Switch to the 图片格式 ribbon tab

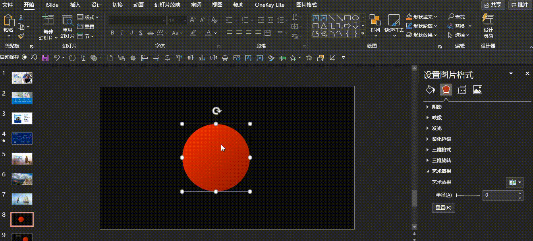pyautogui.click(x=306, y=5)
